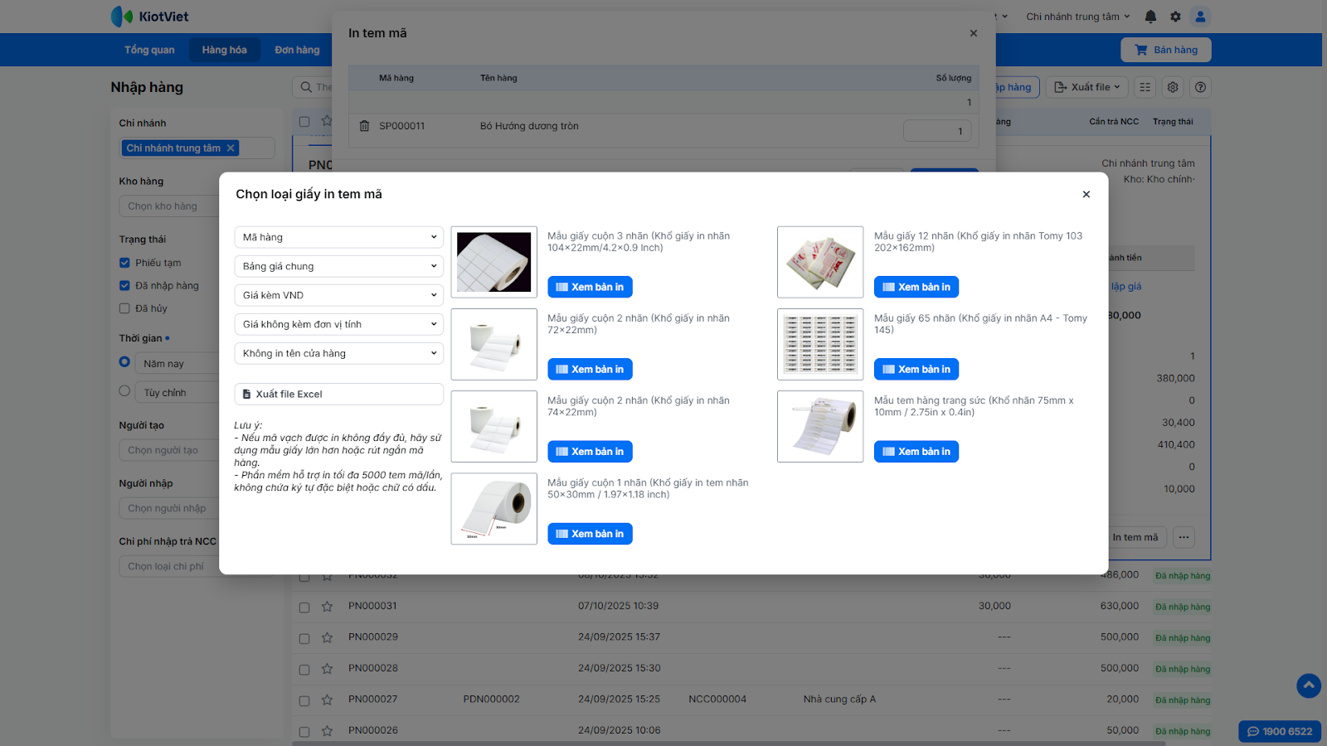This screenshot has height=746, width=1327.
Task: Preview print for 3-label roll 104×22mm
Action: (x=590, y=287)
